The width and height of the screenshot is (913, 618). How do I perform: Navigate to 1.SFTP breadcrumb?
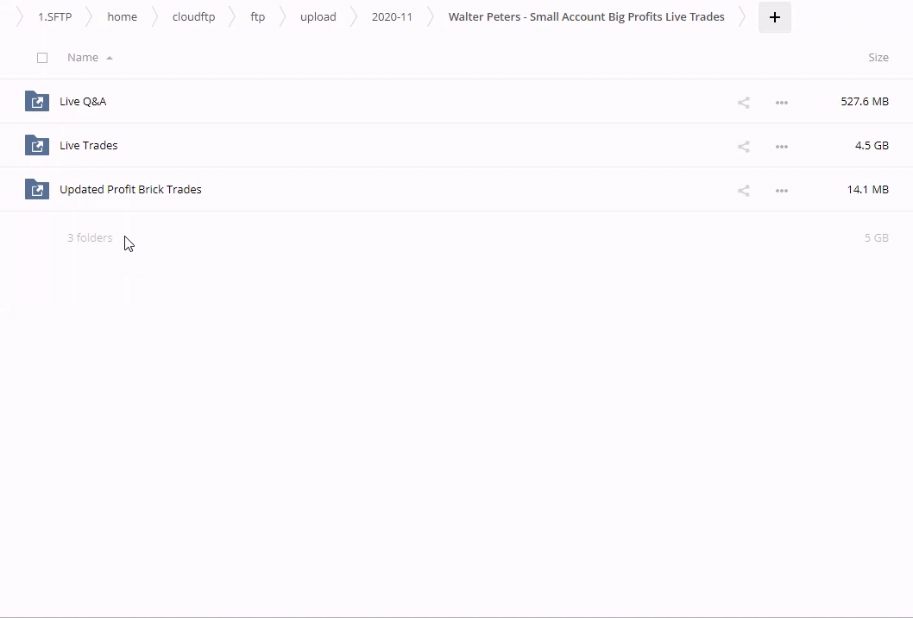tap(54, 17)
